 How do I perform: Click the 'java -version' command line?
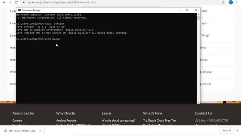pos(40,24)
